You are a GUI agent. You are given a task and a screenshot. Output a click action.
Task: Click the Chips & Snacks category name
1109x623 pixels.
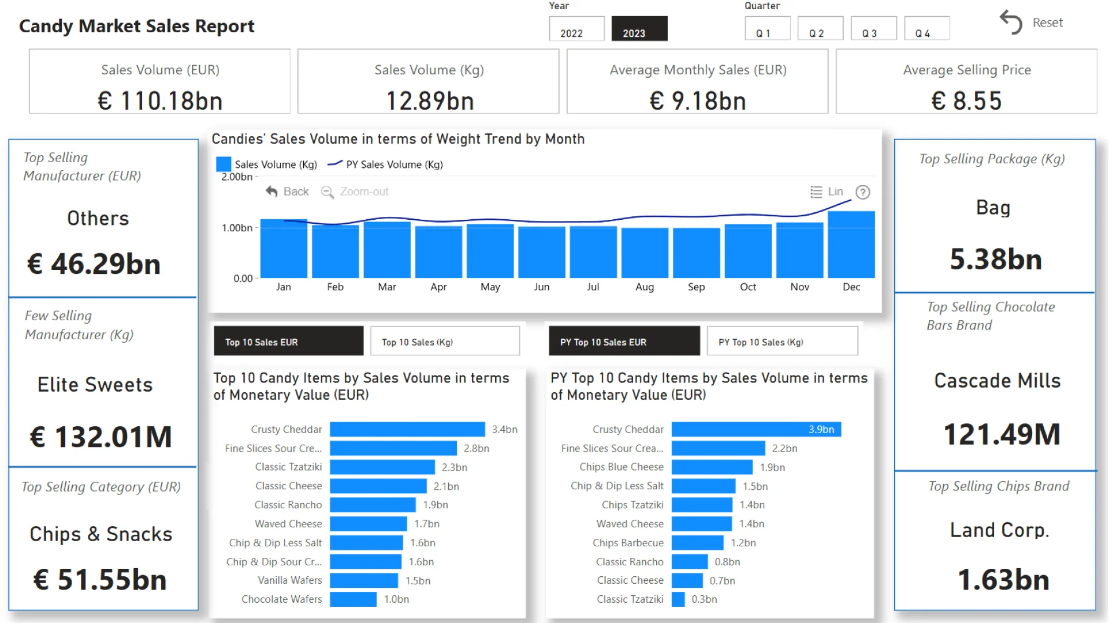(101, 534)
